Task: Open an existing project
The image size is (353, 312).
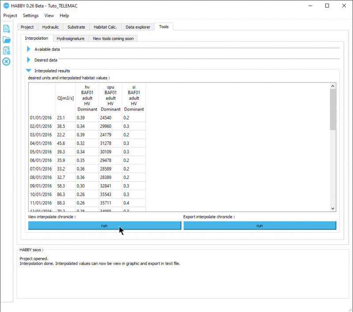Action: [6, 40]
